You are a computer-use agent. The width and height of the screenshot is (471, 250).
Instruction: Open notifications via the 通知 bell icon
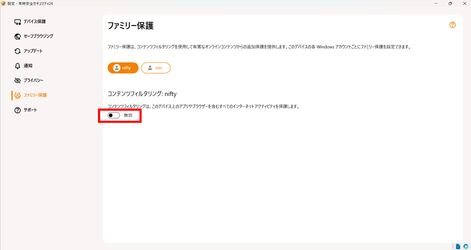(x=17, y=66)
